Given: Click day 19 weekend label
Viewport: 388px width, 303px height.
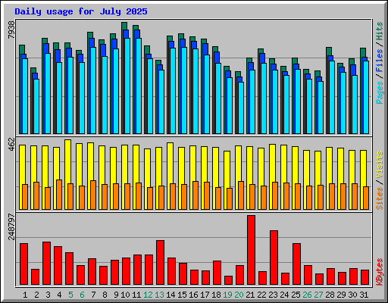Looking at the screenshot, I should (x=227, y=295).
